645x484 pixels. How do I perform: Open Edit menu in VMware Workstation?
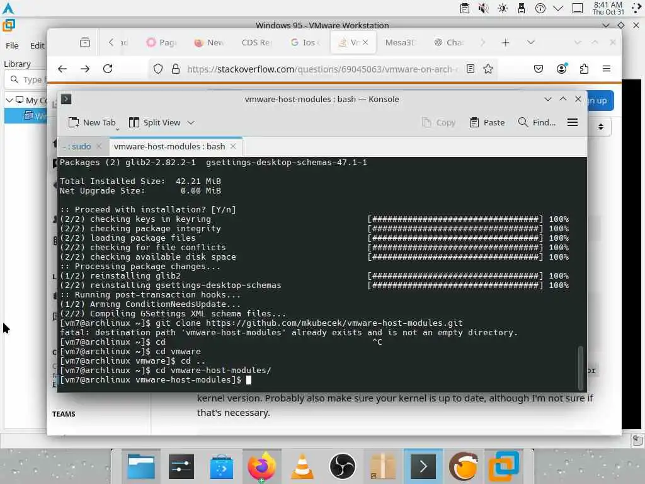pos(37,45)
